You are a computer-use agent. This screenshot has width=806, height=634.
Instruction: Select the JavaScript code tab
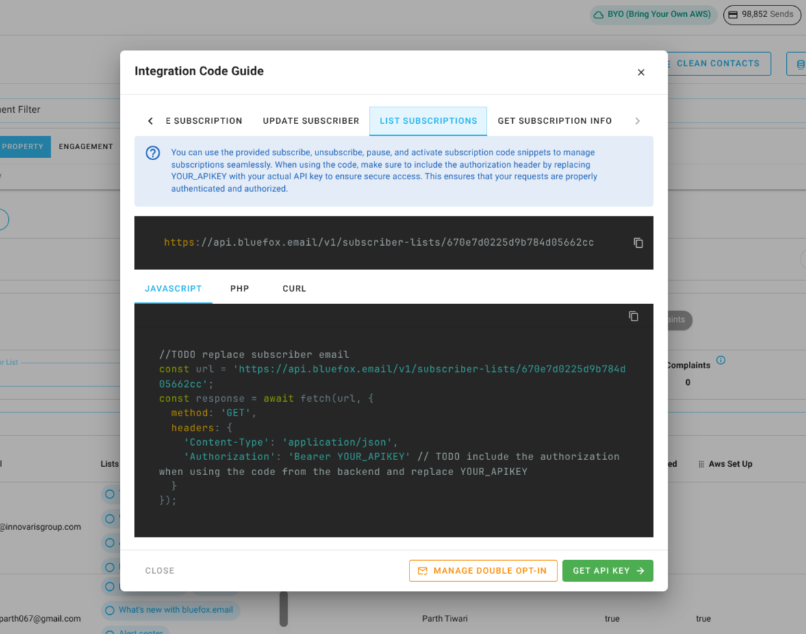pos(173,289)
